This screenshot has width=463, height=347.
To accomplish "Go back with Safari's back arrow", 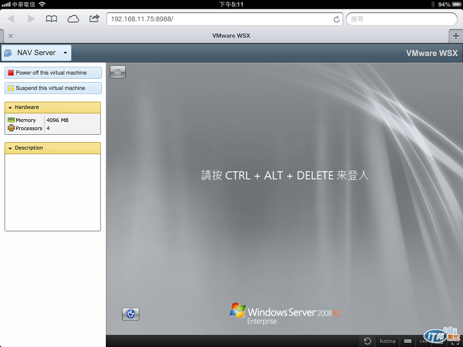I will (x=11, y=19).
